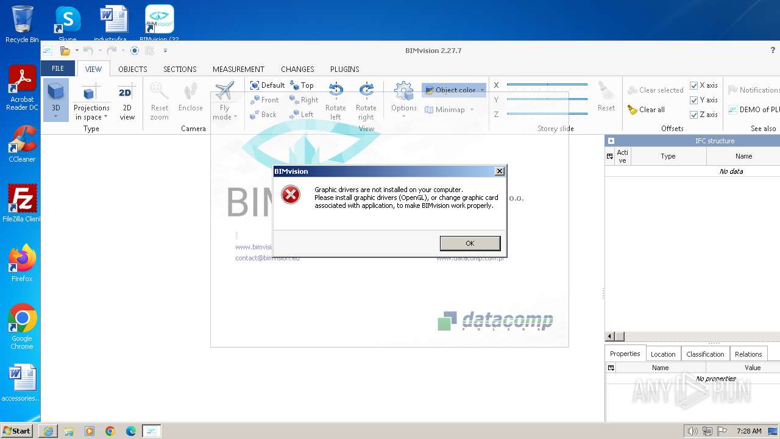This screenshot has width=780, height=439.
Task: Expand the Fly mode dropdown arrow
Action: (235, 117)
